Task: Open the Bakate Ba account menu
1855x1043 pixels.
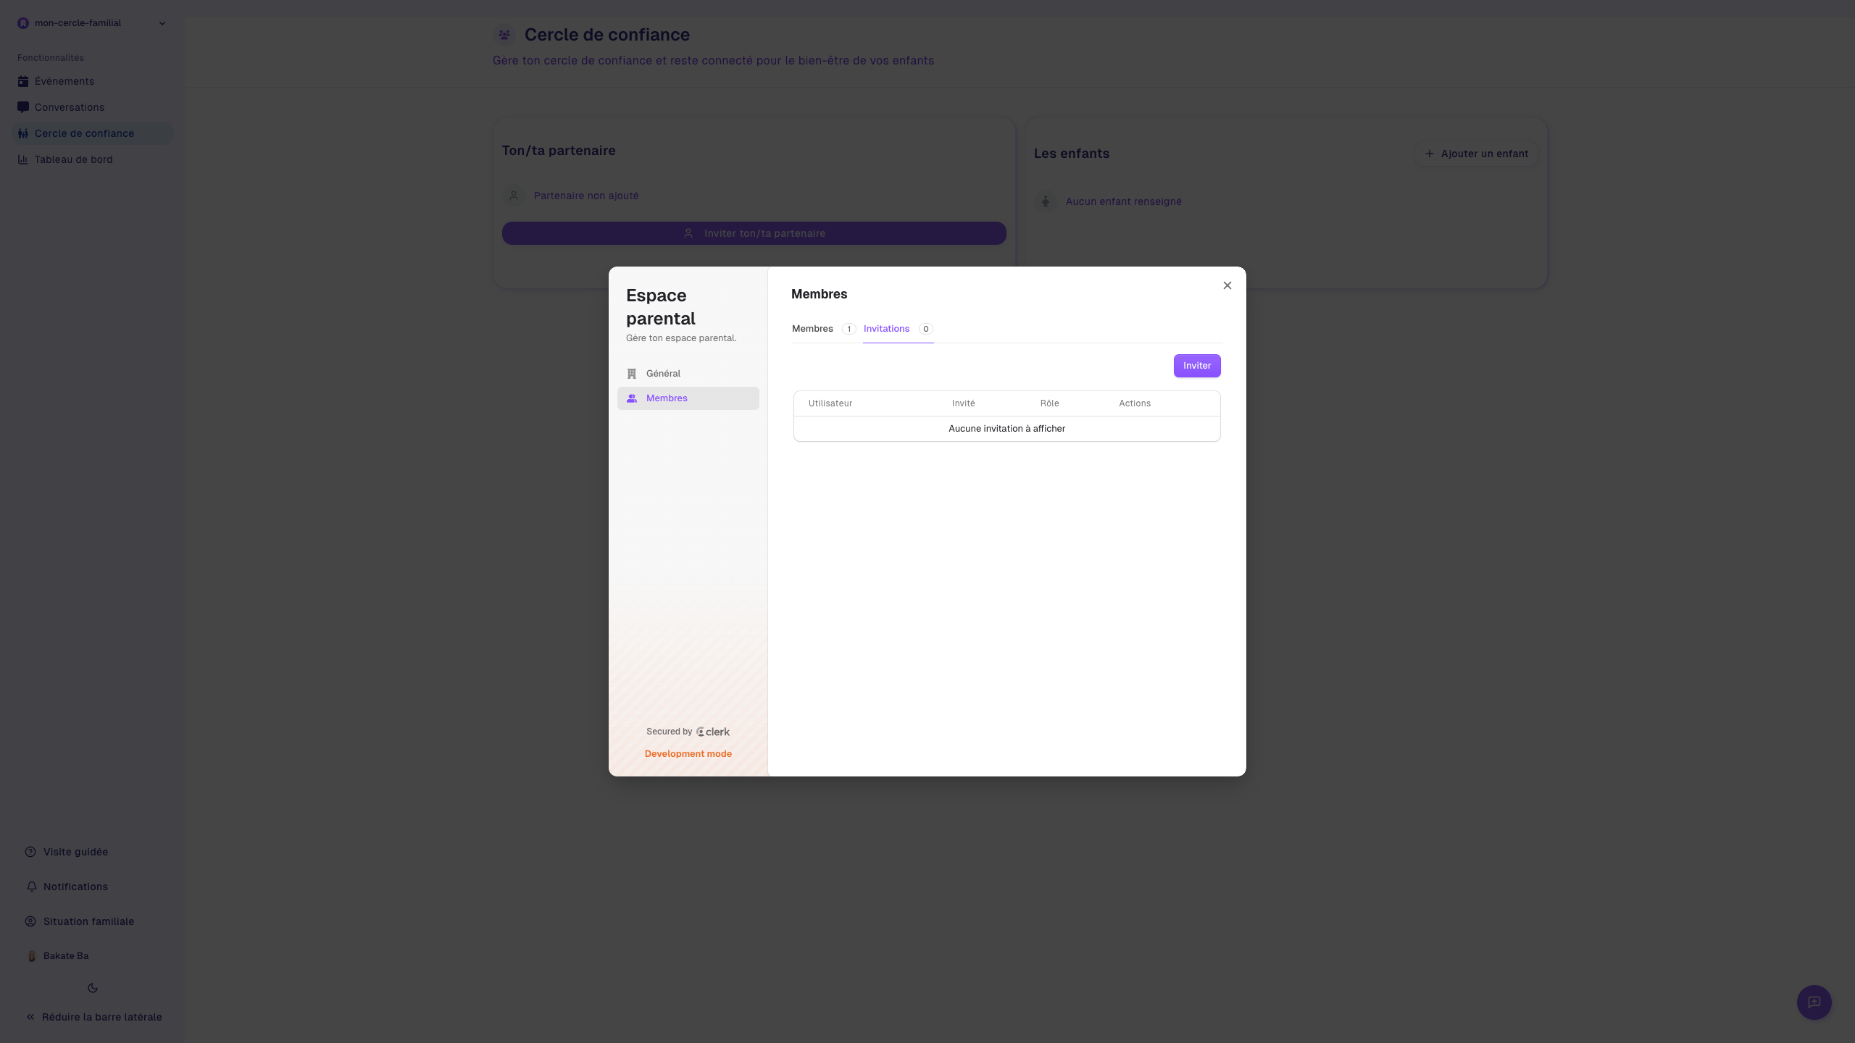Action: coord(65,955)
